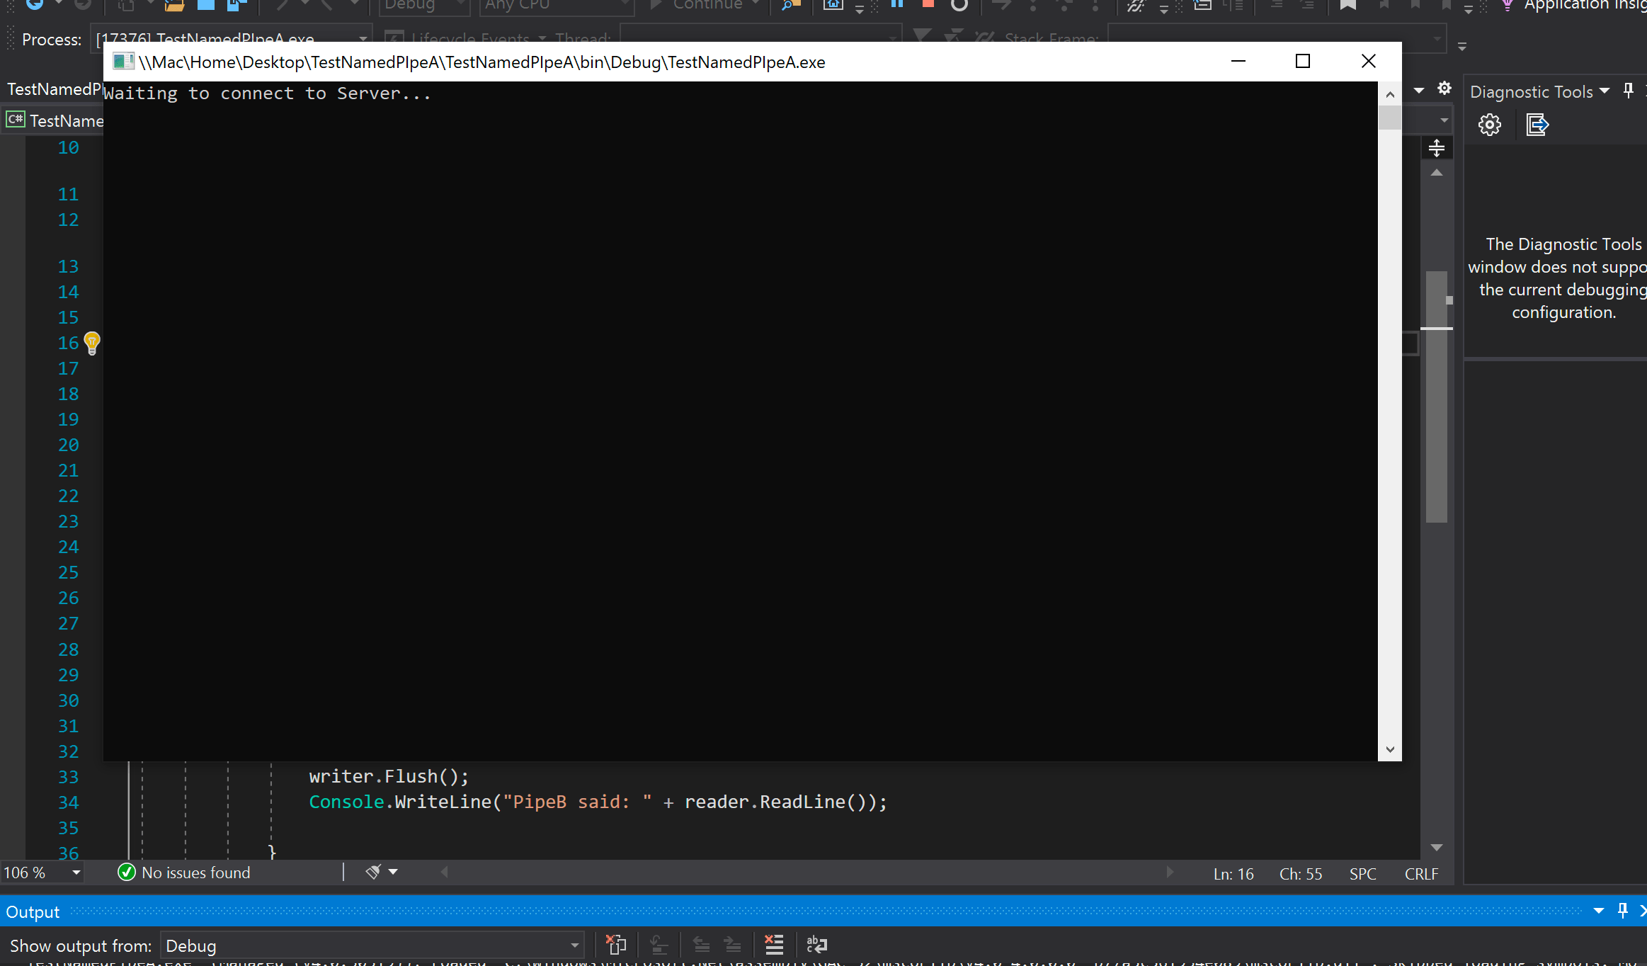Pin the Output panel
The image size is (1647, 966).
(x=1623, y=911)
